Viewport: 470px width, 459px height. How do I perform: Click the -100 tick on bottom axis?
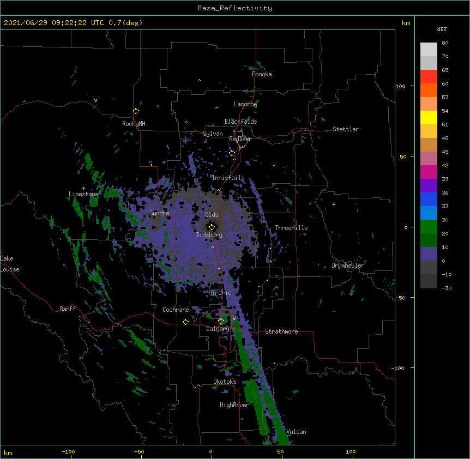click(x=68, y=451)
